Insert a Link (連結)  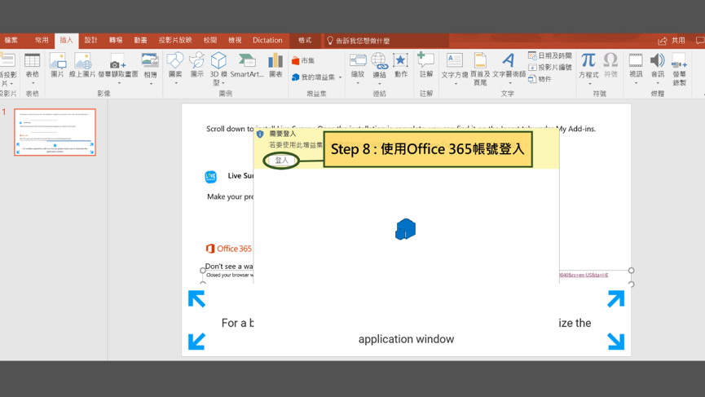379,60
